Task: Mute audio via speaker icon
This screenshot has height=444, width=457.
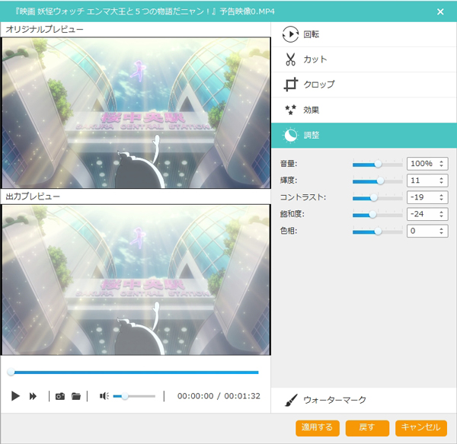Action: [x=104, y=396]
